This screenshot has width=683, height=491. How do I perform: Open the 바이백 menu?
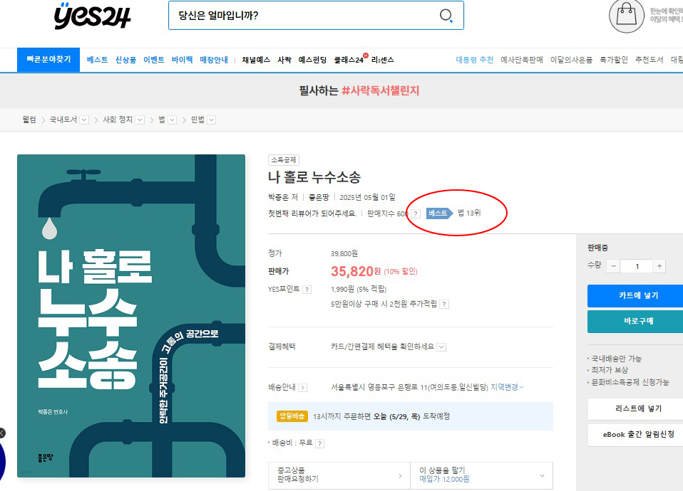click(x=182, y=60)
